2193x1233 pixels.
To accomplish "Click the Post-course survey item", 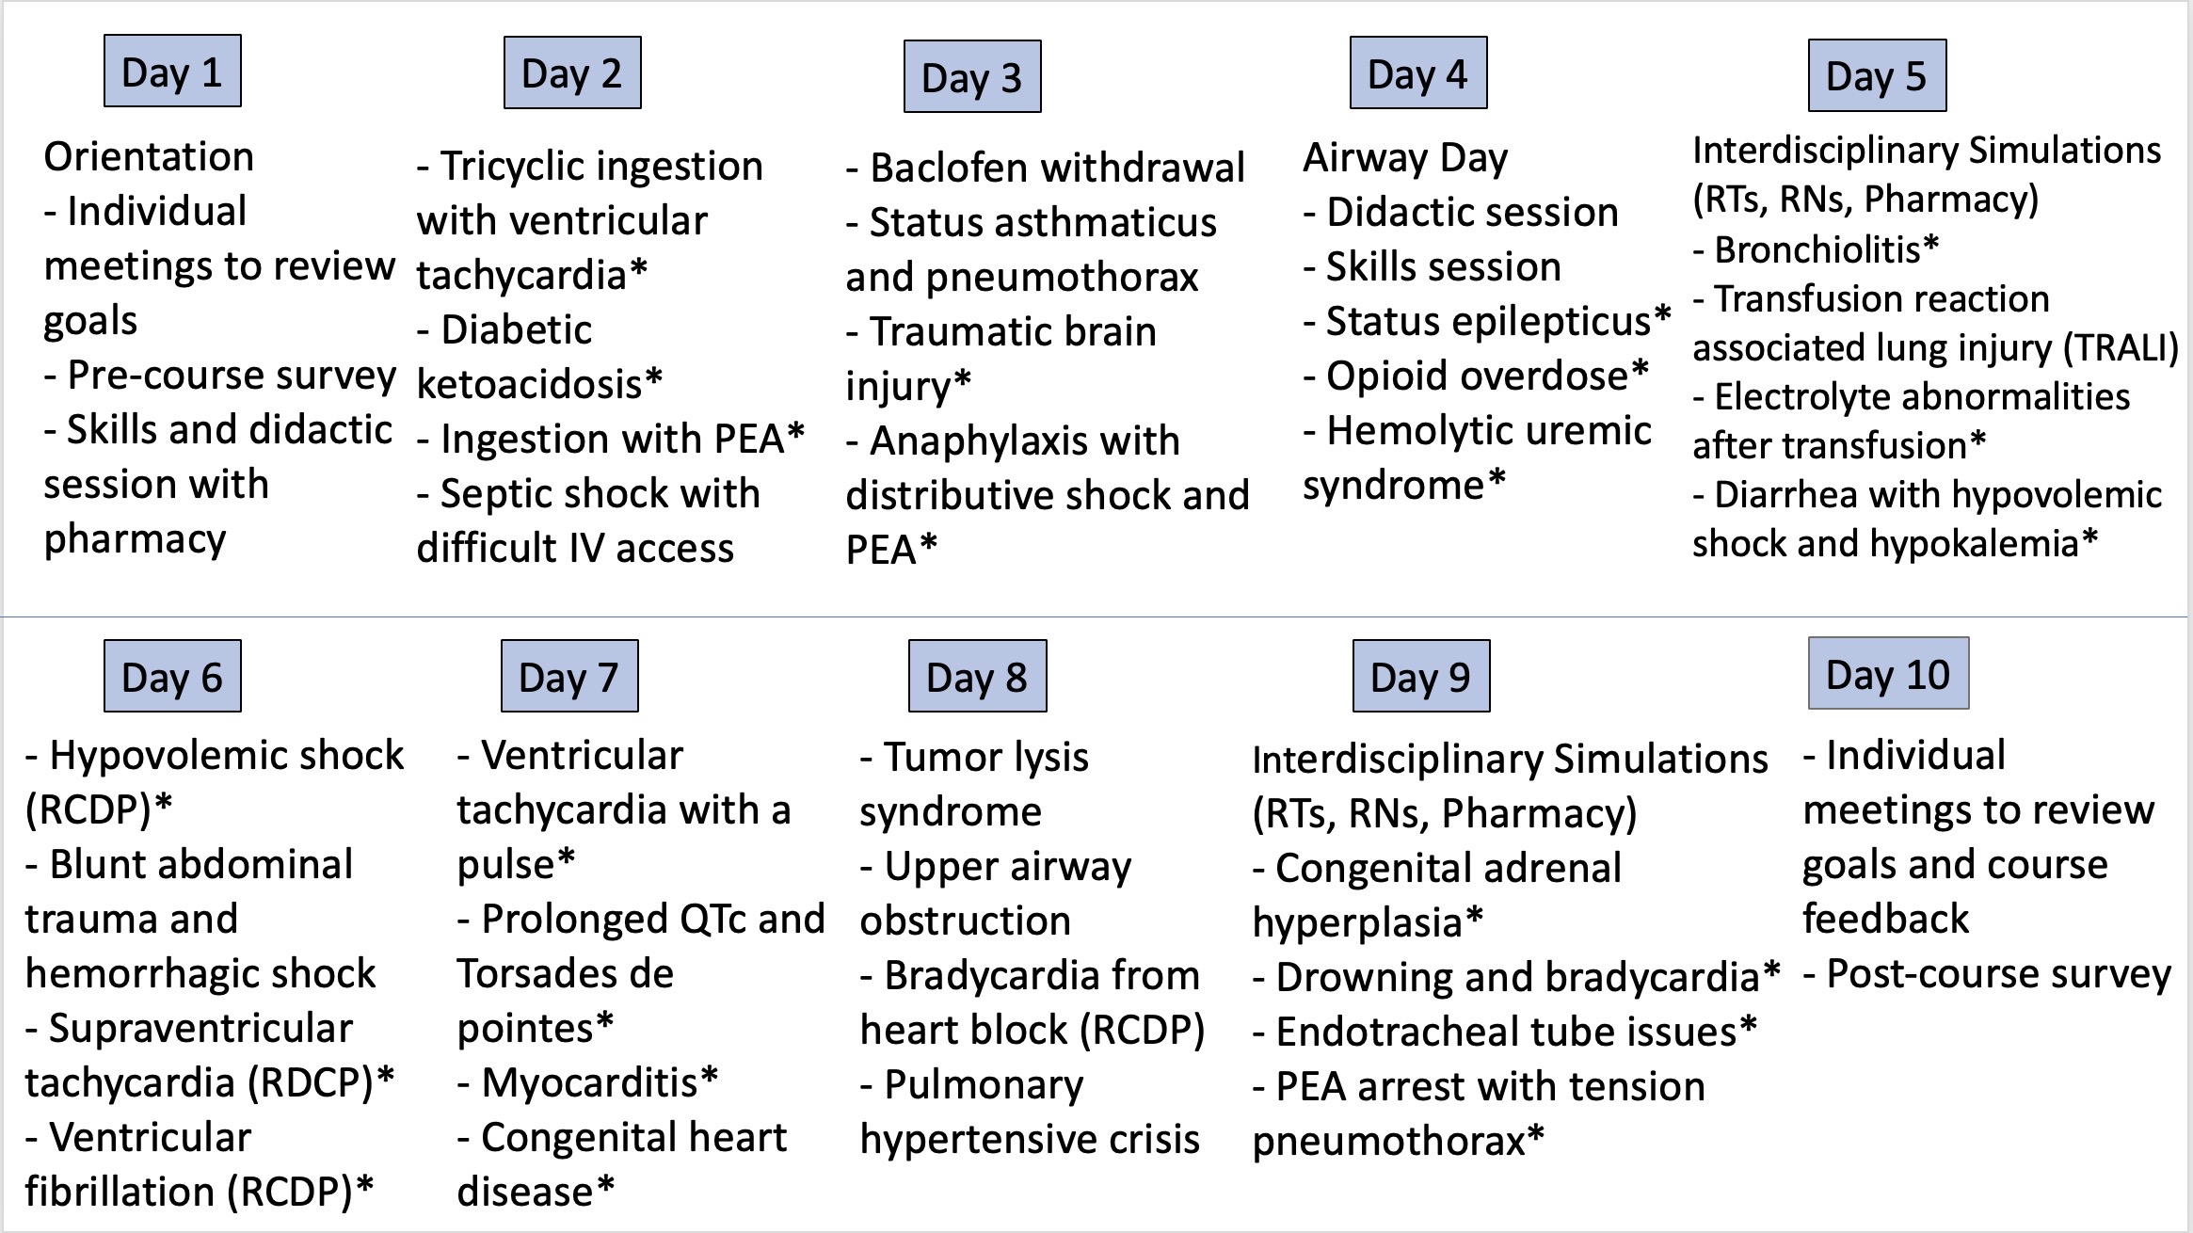I will point(1987,975).
